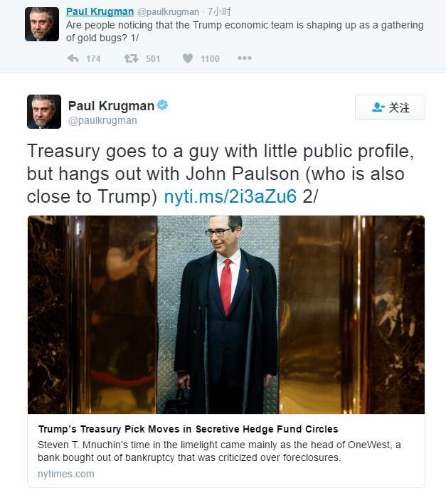
Task: Open Paul Krugman's small profile avatar
Action: (42, 24)
